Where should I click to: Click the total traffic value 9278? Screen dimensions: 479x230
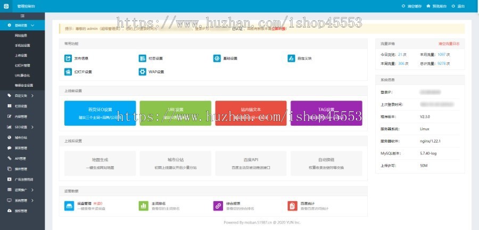pos(441,64)
